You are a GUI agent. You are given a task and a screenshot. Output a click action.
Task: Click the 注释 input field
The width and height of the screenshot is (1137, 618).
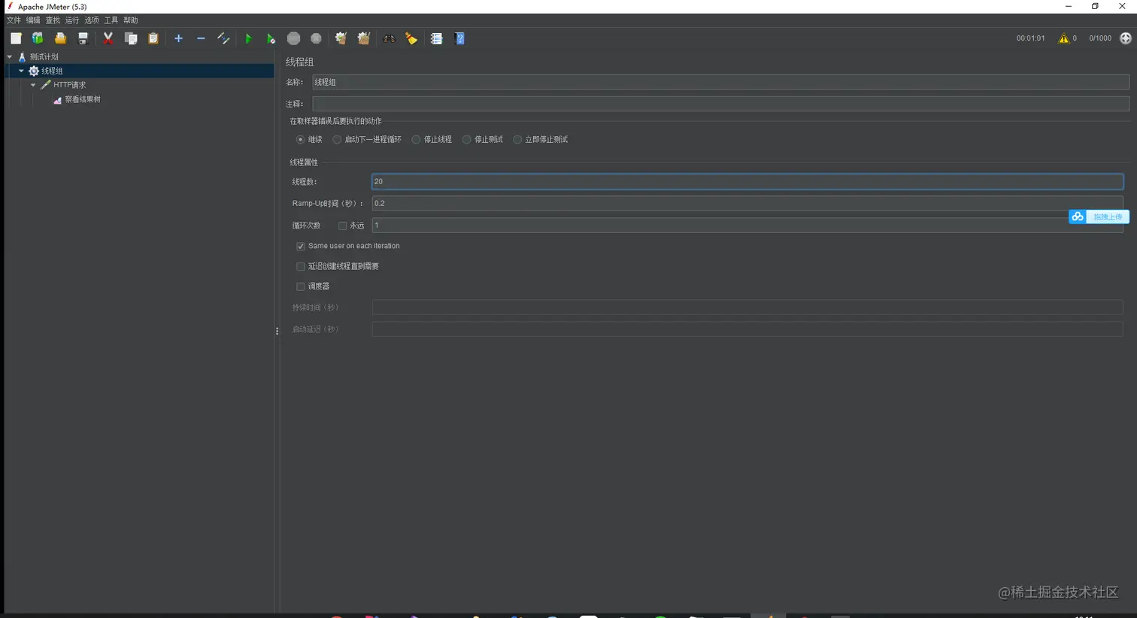[x=720, y=104]
